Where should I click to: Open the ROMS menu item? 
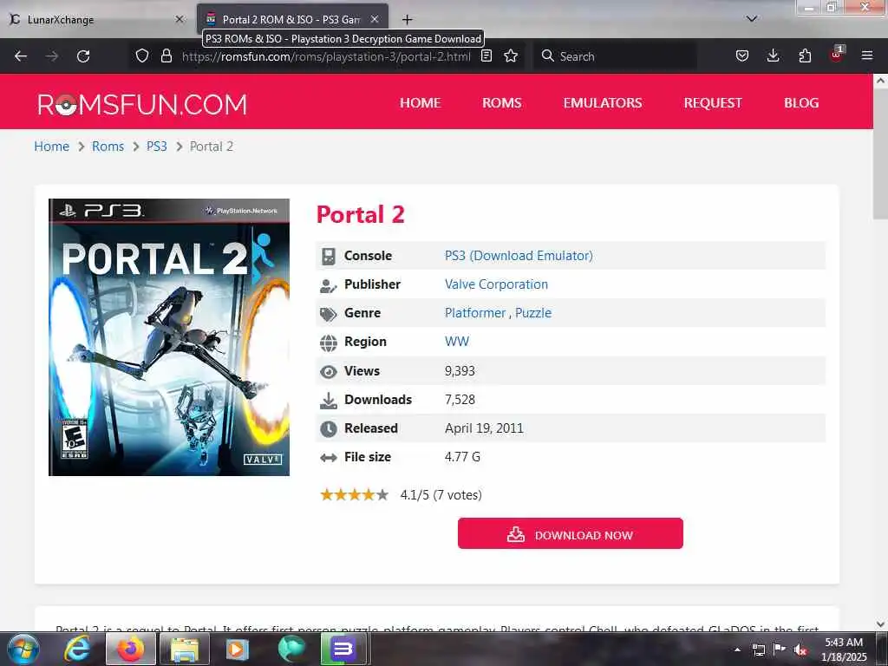pos(502,103)
